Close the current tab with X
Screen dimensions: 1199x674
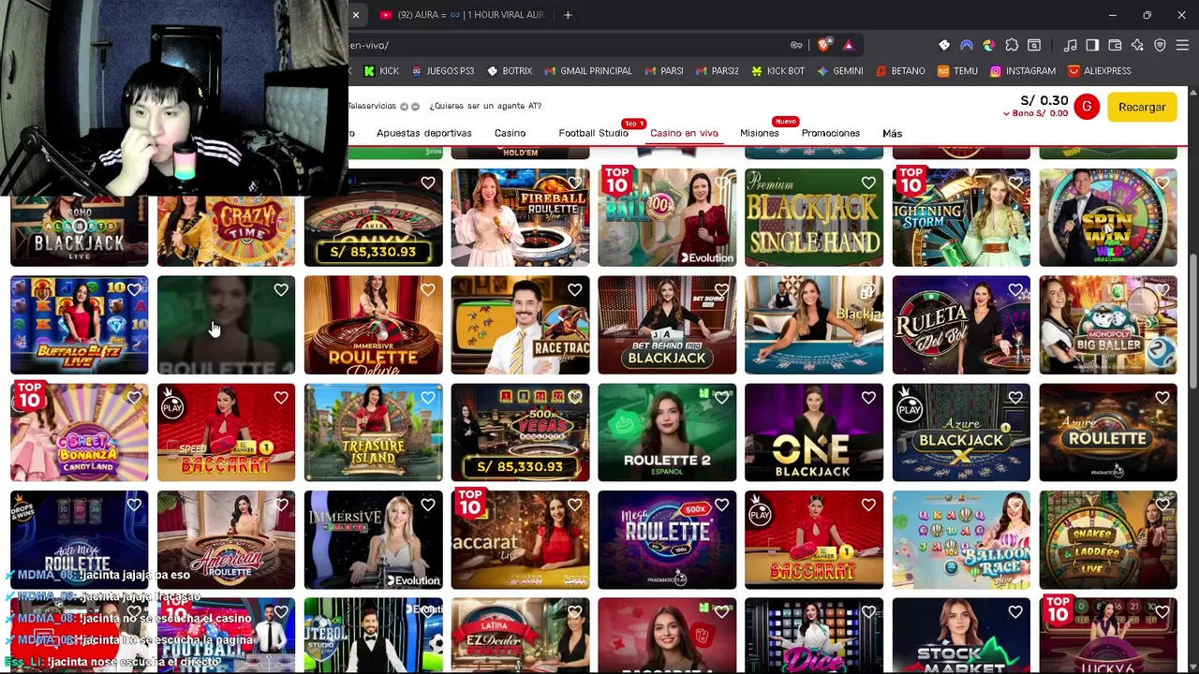(356, 15)
